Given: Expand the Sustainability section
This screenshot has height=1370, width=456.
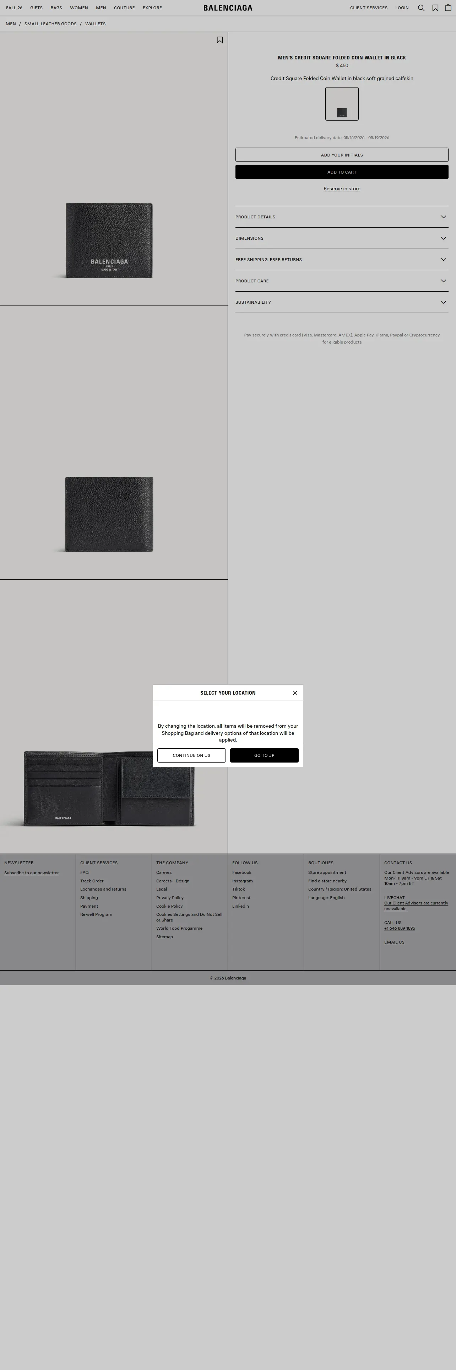Looking at the screenshot, I should tap(342, 302).
